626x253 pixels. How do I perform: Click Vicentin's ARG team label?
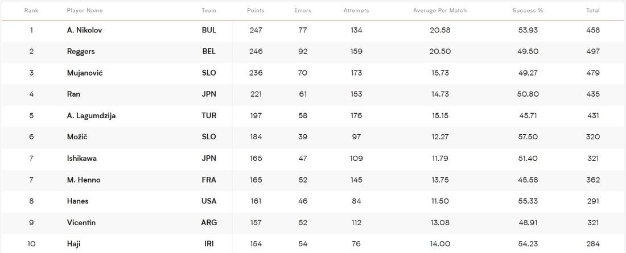click(209, 223)
